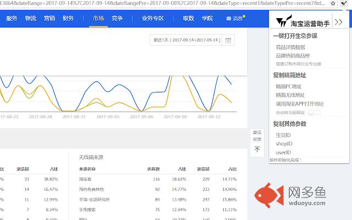Click 竞品详情数据 in the popup
352x220 pixels.
290,47
